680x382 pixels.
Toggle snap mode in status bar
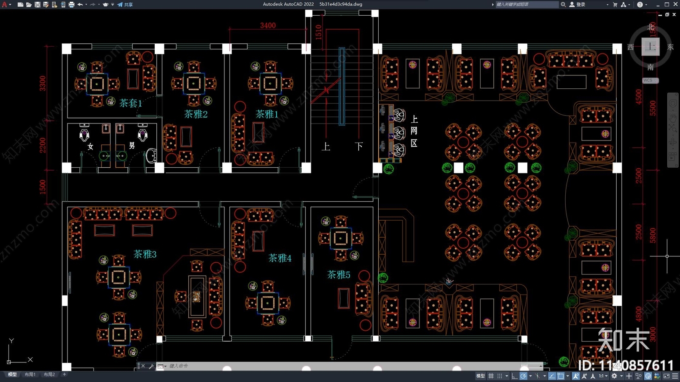pos(500,376)
